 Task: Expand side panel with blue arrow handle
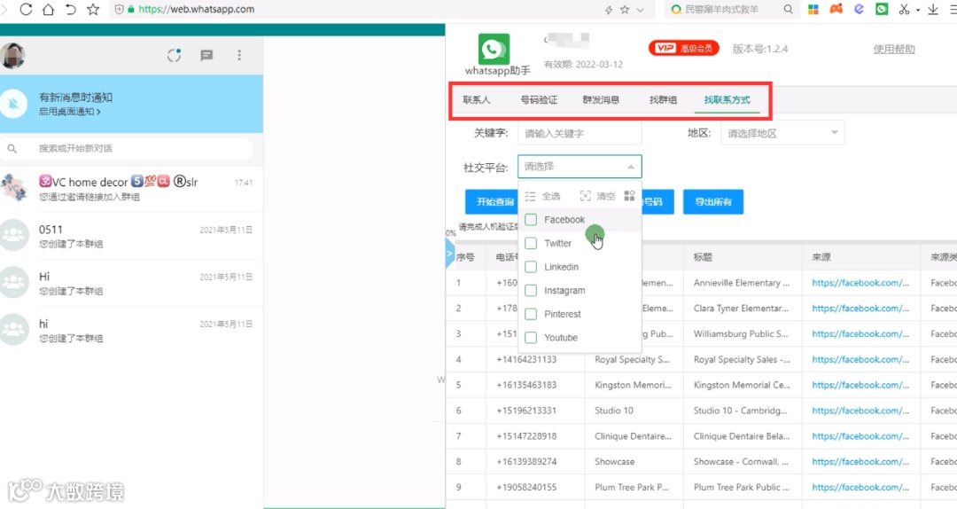[450, 253]
